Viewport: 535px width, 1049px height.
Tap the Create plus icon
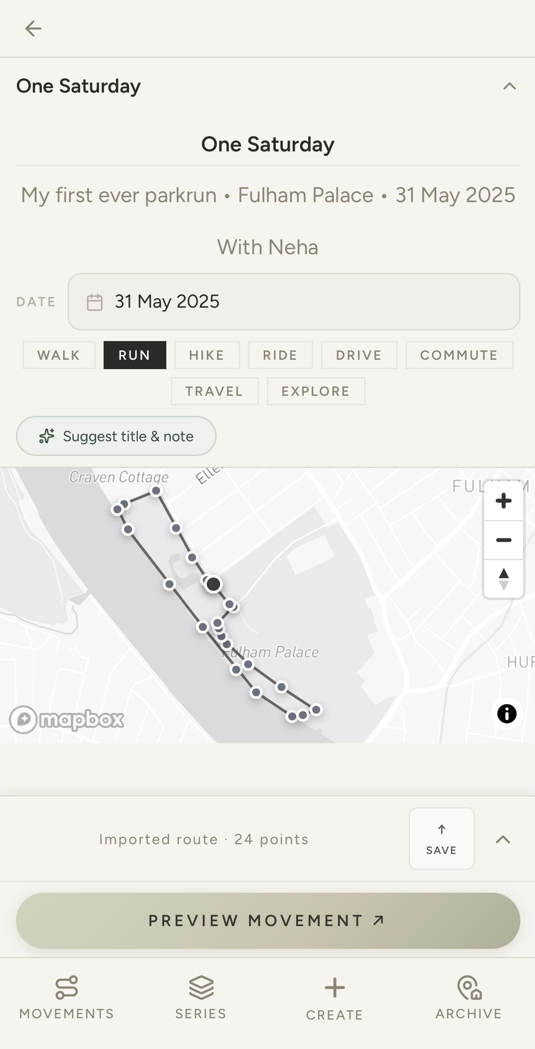click(334, 988)
